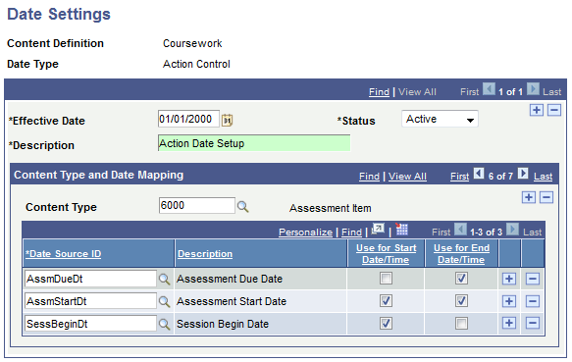Previous arrow in date source grid
This screenshot has width=572, height=362.
point(461,230)
